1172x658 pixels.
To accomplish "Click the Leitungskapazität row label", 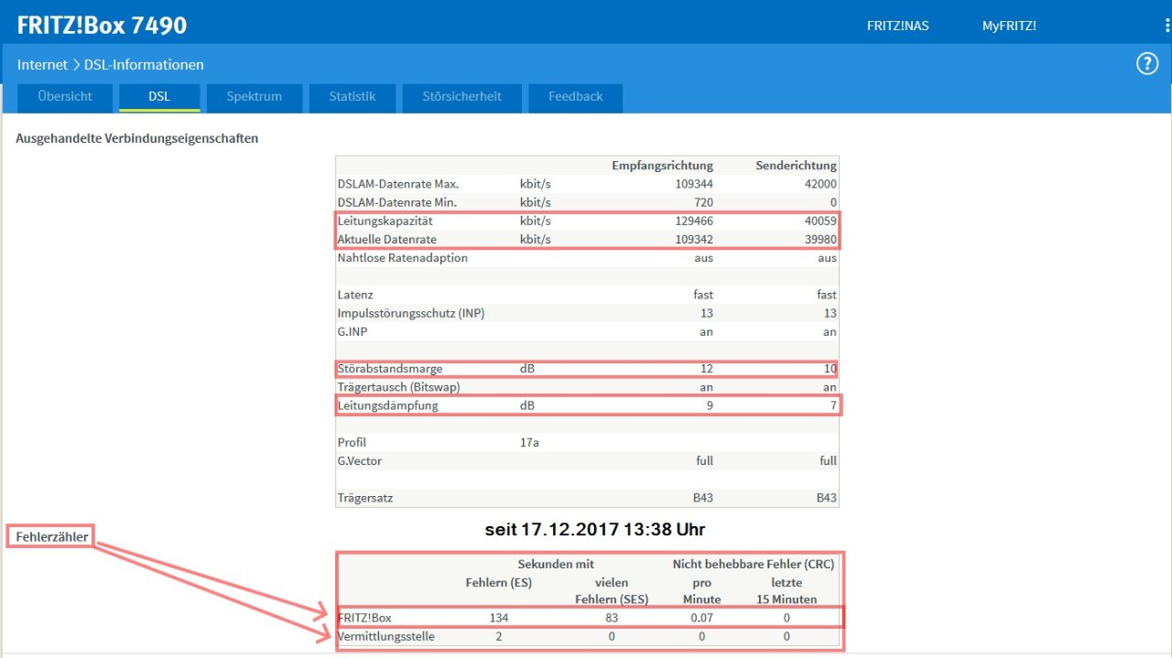I will [385, 221].
